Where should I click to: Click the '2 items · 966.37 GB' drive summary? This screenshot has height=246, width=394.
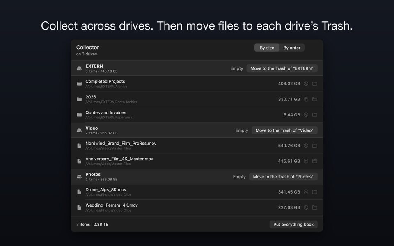pos(101,133)
